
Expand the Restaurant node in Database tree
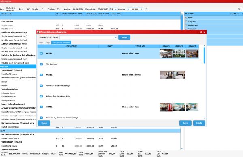[186, 25]
